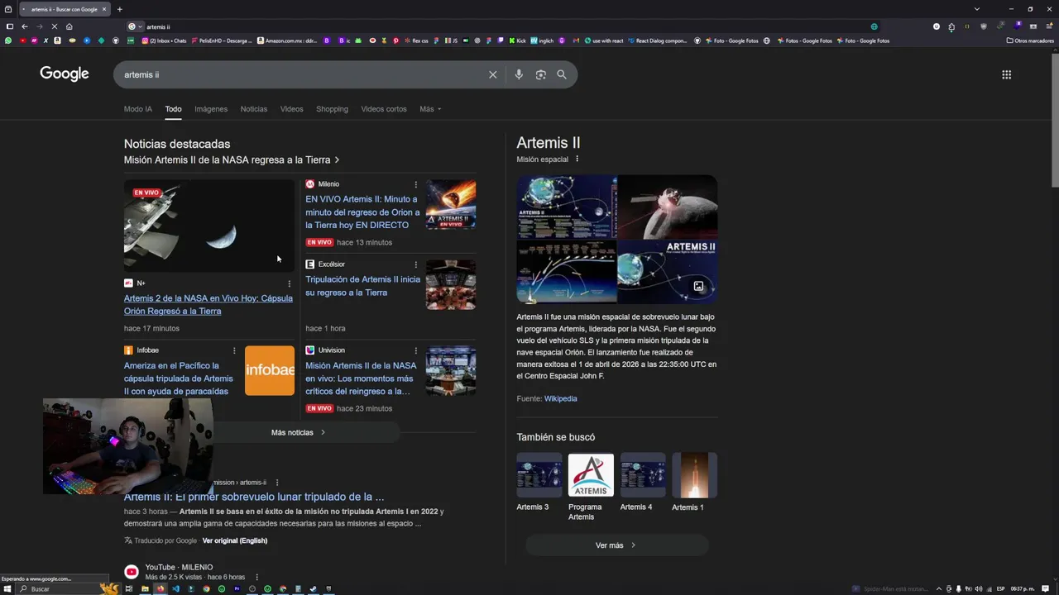Open Visual Studio Code from taskbar

point(175,588)
